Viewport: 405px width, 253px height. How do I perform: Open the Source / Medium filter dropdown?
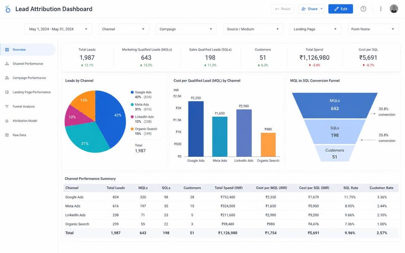(x=253, y=29)
